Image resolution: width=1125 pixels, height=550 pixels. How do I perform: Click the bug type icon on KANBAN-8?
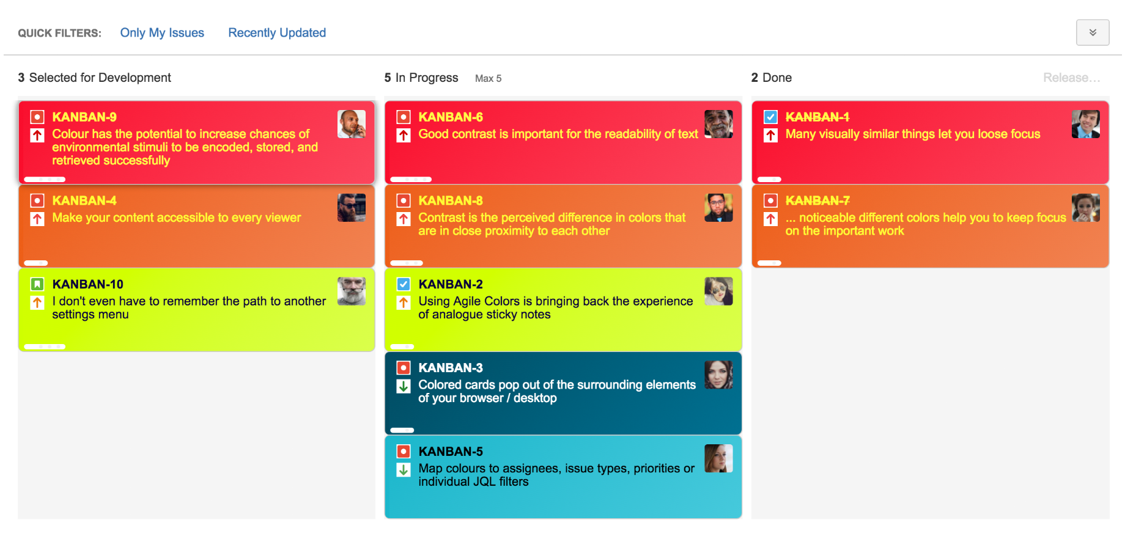click(x=404, y=200)
